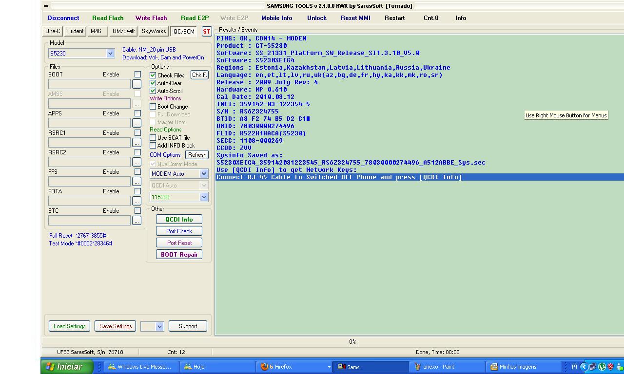Tick the Add INFO Block checkbox
Viewport: 624px width, 374px height.
tap(153, 146)
